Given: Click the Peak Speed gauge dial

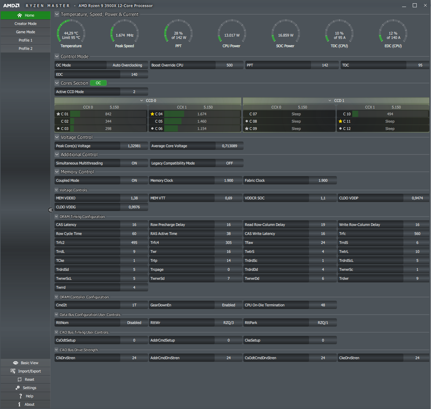Looking at the screenshot, I should (125, 31).
